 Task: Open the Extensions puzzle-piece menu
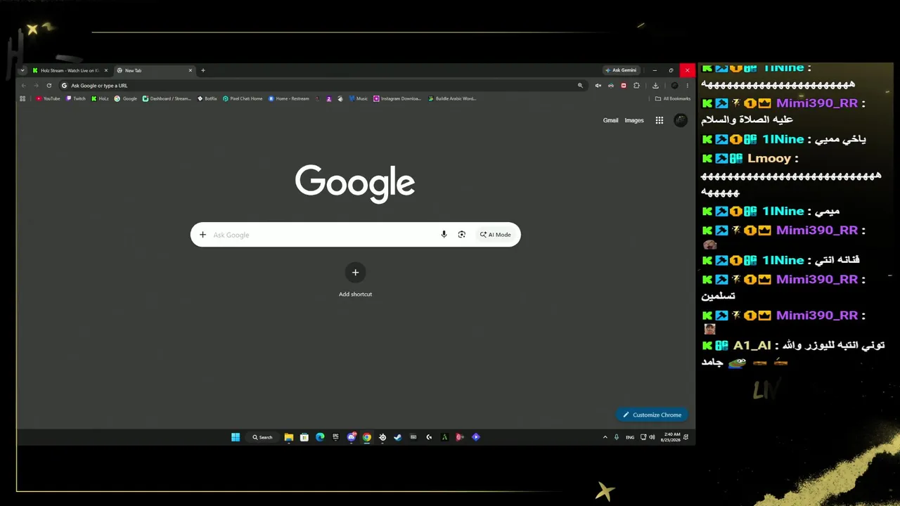point(636,86)
